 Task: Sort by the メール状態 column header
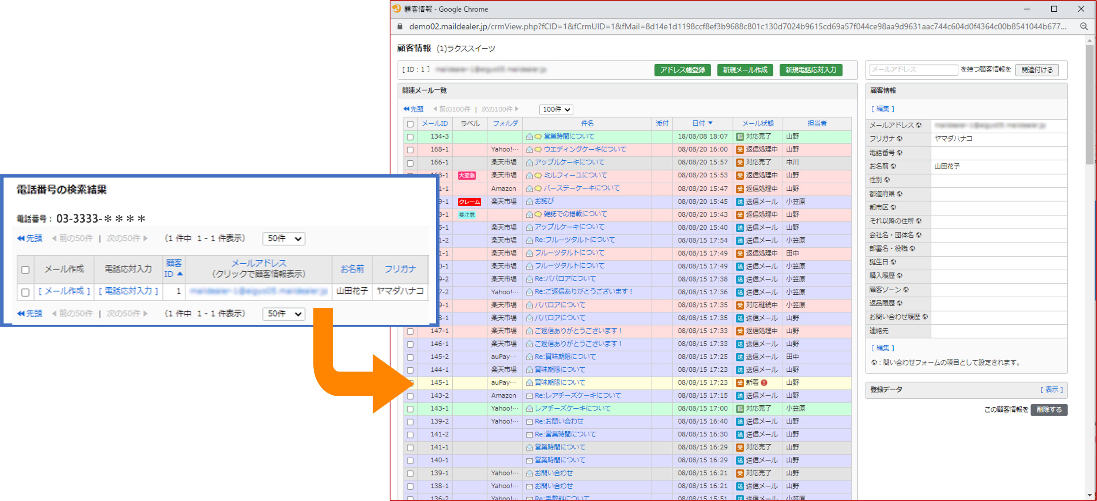758,123
